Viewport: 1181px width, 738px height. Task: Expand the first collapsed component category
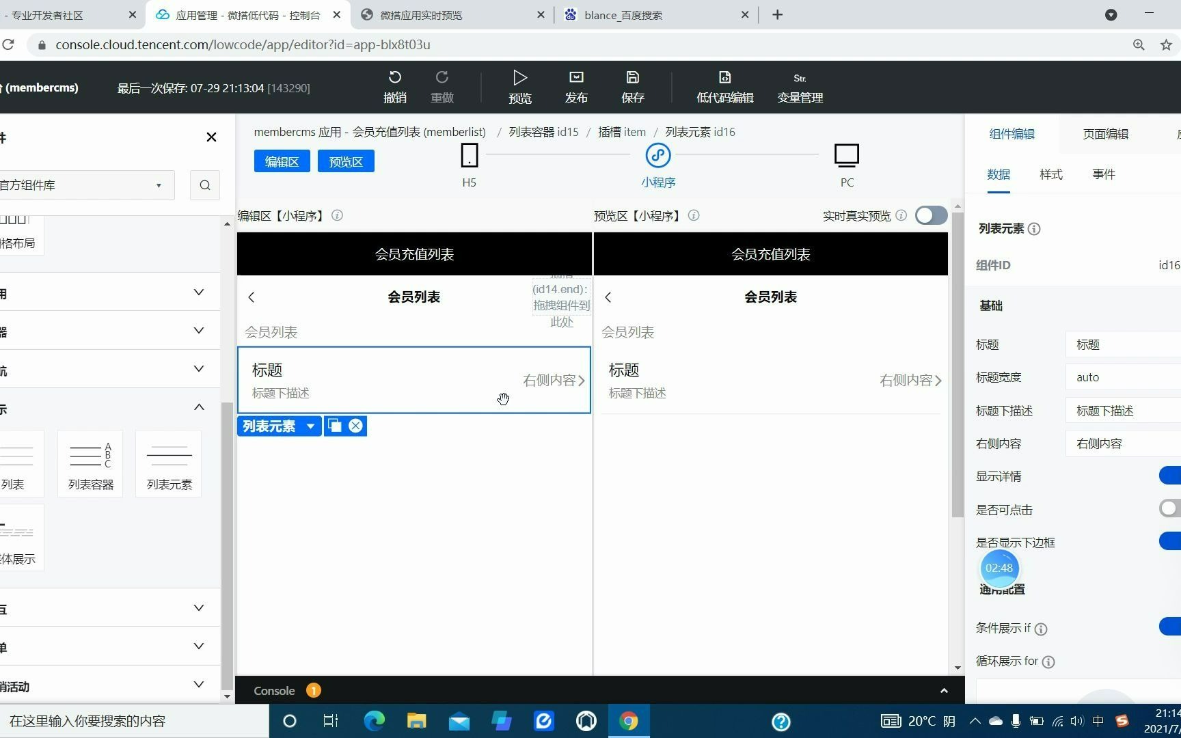[x=199, y=292]
